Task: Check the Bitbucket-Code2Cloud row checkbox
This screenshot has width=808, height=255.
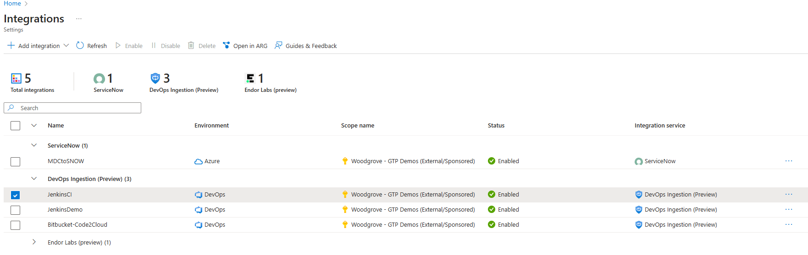Action: (x=15, y=225)
